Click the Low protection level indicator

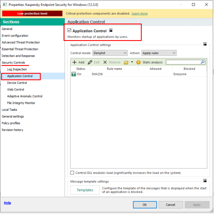click(x=32, y=13)
